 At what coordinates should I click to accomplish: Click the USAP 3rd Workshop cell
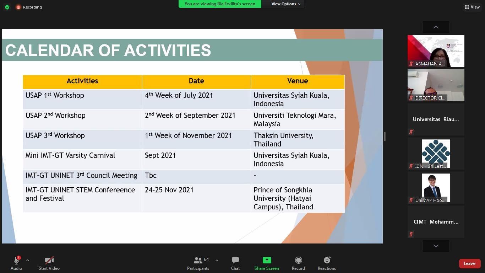click(82, 139)
